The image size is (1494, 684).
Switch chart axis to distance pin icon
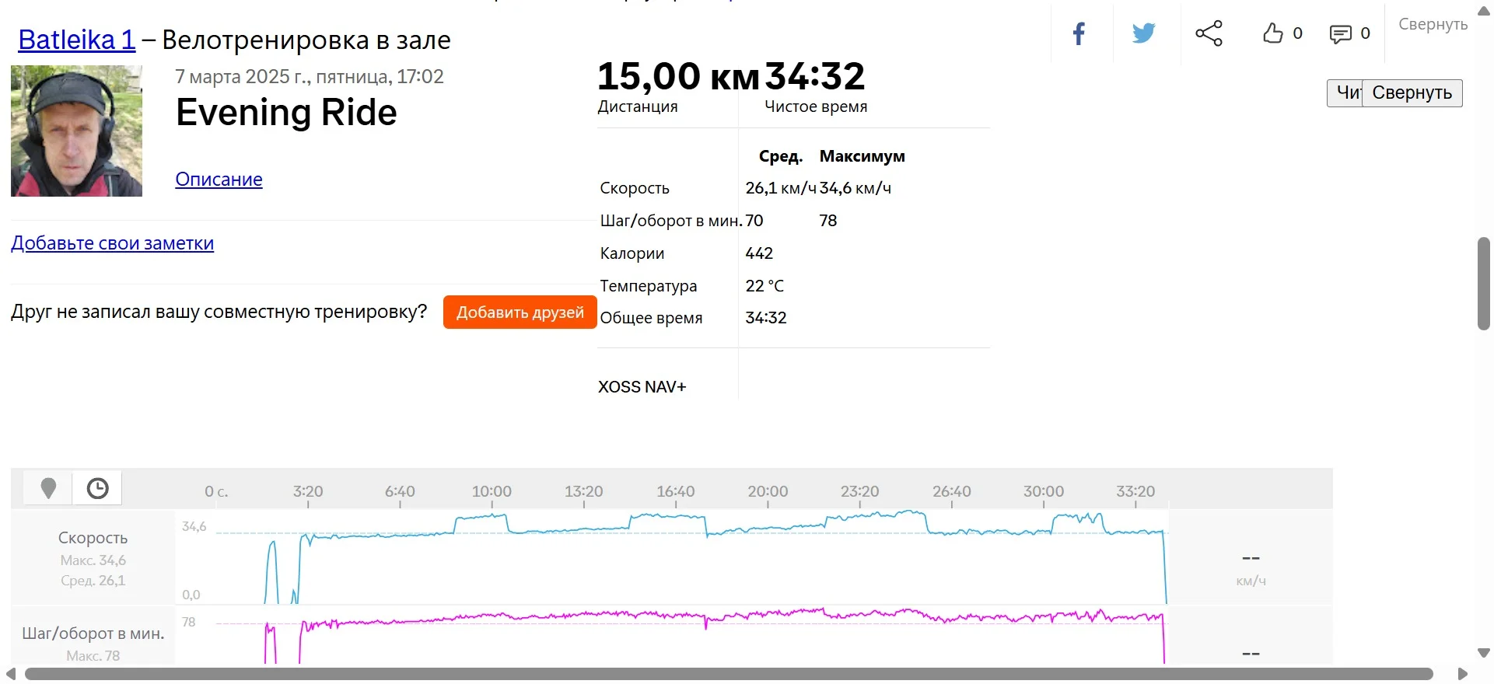pyautogui.click(x=48, y=488)
